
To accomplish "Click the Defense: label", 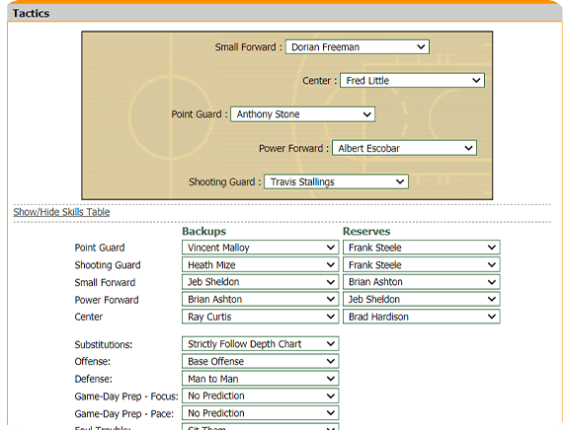I will (x=93, y=379).
